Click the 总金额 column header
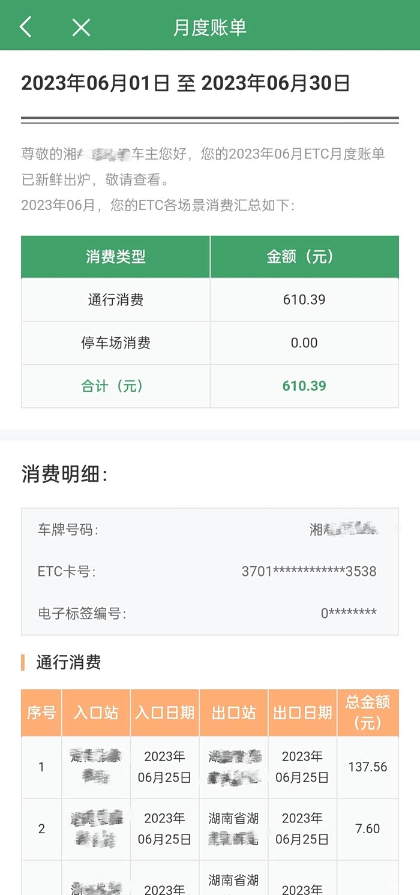420x895 pixels. point(367,713)
